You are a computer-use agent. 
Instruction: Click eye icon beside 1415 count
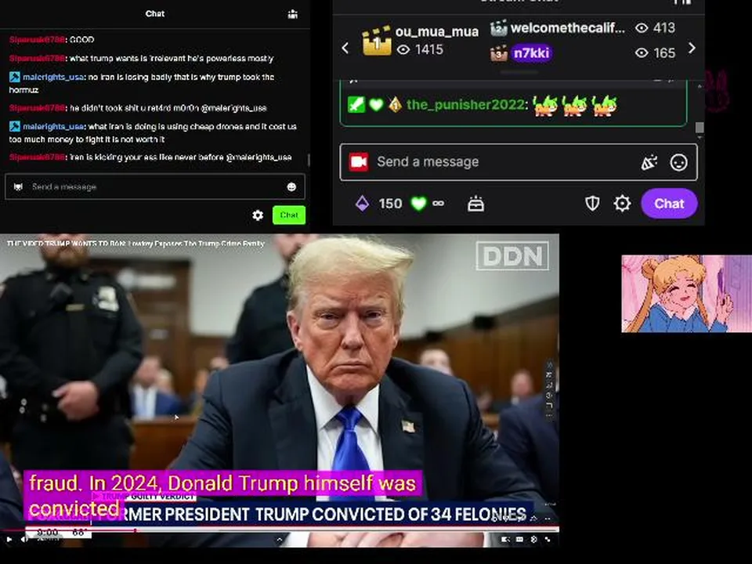point(403,49)
